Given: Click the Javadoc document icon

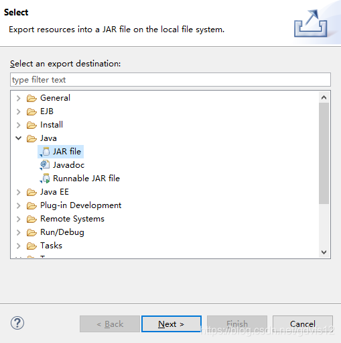Looking at the screenshot, I should (45, 165).
